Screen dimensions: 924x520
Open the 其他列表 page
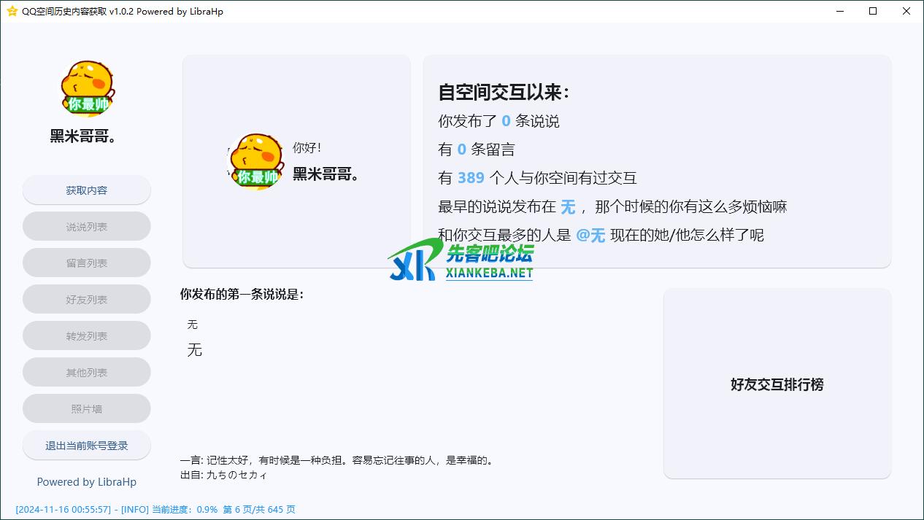point(87,373)
